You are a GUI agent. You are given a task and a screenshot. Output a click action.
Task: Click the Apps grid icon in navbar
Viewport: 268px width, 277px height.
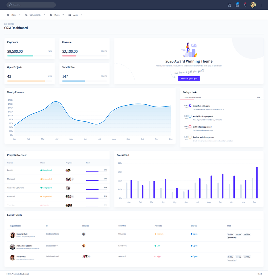coord(70,14)
